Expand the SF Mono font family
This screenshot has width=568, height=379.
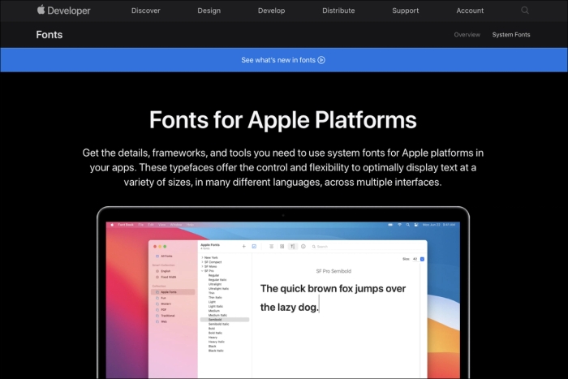click(202, 266)
